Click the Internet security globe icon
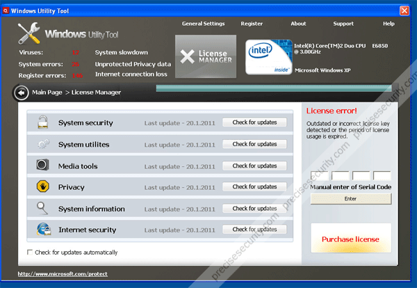 tap(44, 229)
